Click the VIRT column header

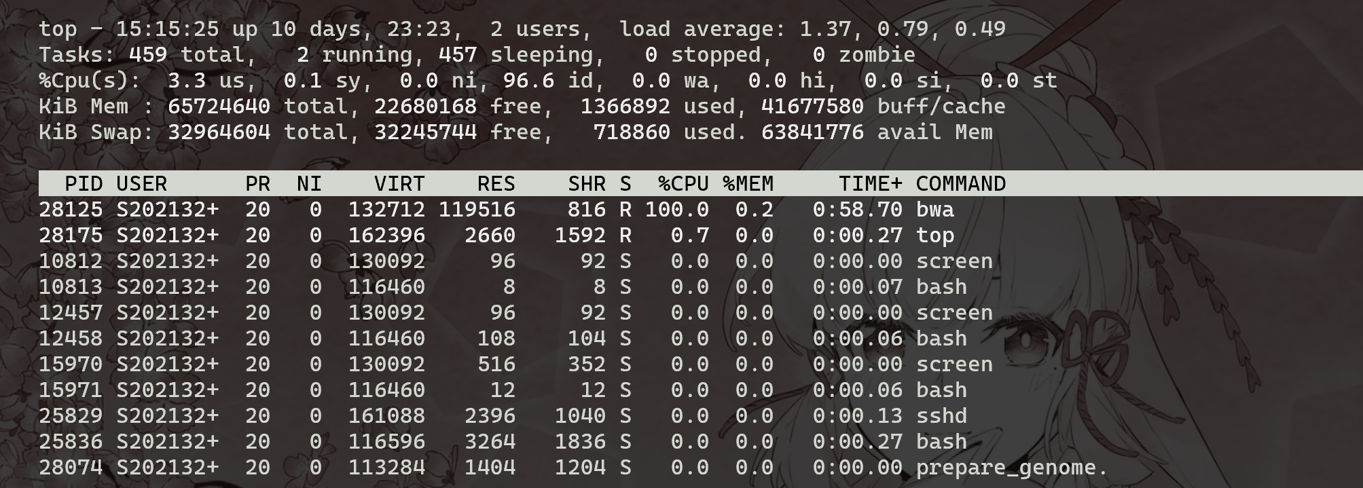(399, 184)
